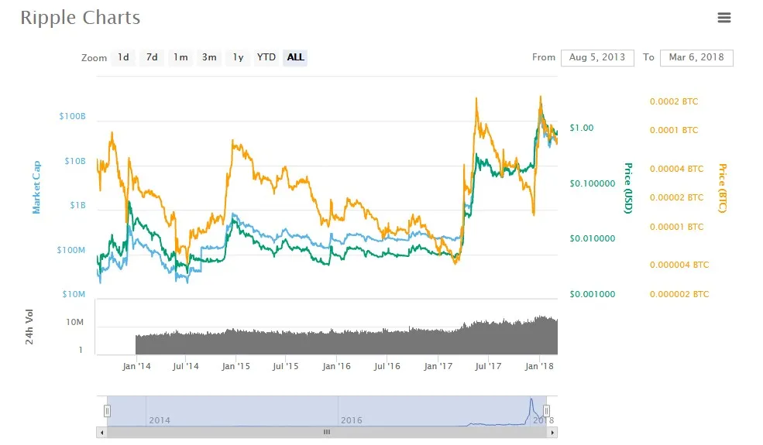The image size is (763, 445).
Task: Grab the left navigator range handle
Action: pos(107,411)
